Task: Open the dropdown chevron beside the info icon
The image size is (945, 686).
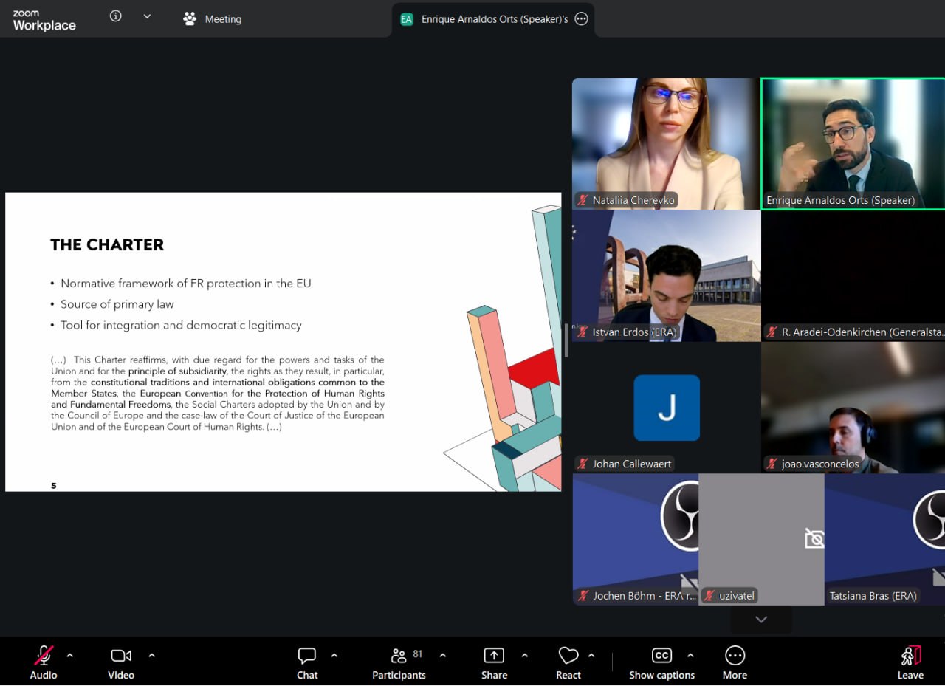Action: click(147, 16)
